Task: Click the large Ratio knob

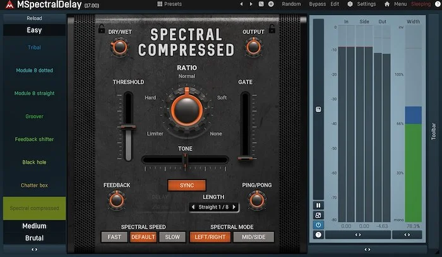Action: click(x=187, y=110)
